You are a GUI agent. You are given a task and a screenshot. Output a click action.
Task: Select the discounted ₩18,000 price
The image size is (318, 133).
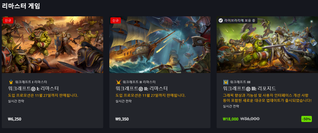pyautogui.click(x=231, y=119)
